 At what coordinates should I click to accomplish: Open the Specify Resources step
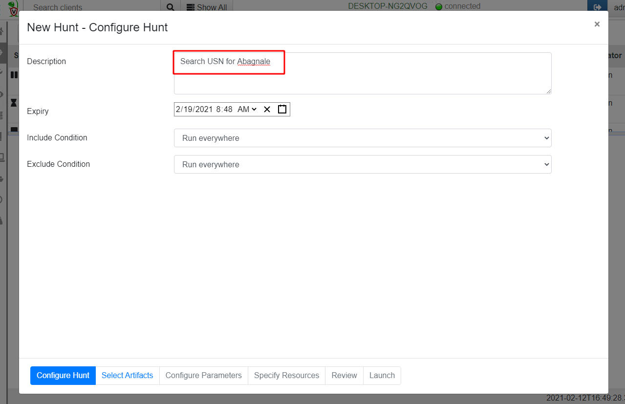pyautogui.click(x=286, y=376)
